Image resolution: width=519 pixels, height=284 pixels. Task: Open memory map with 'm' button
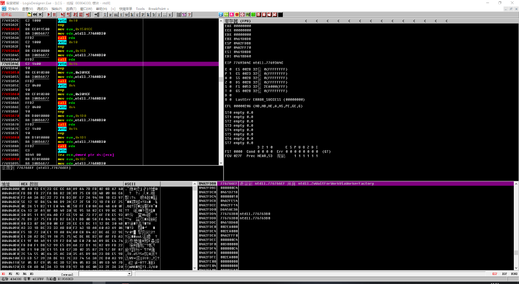[115, 14]
